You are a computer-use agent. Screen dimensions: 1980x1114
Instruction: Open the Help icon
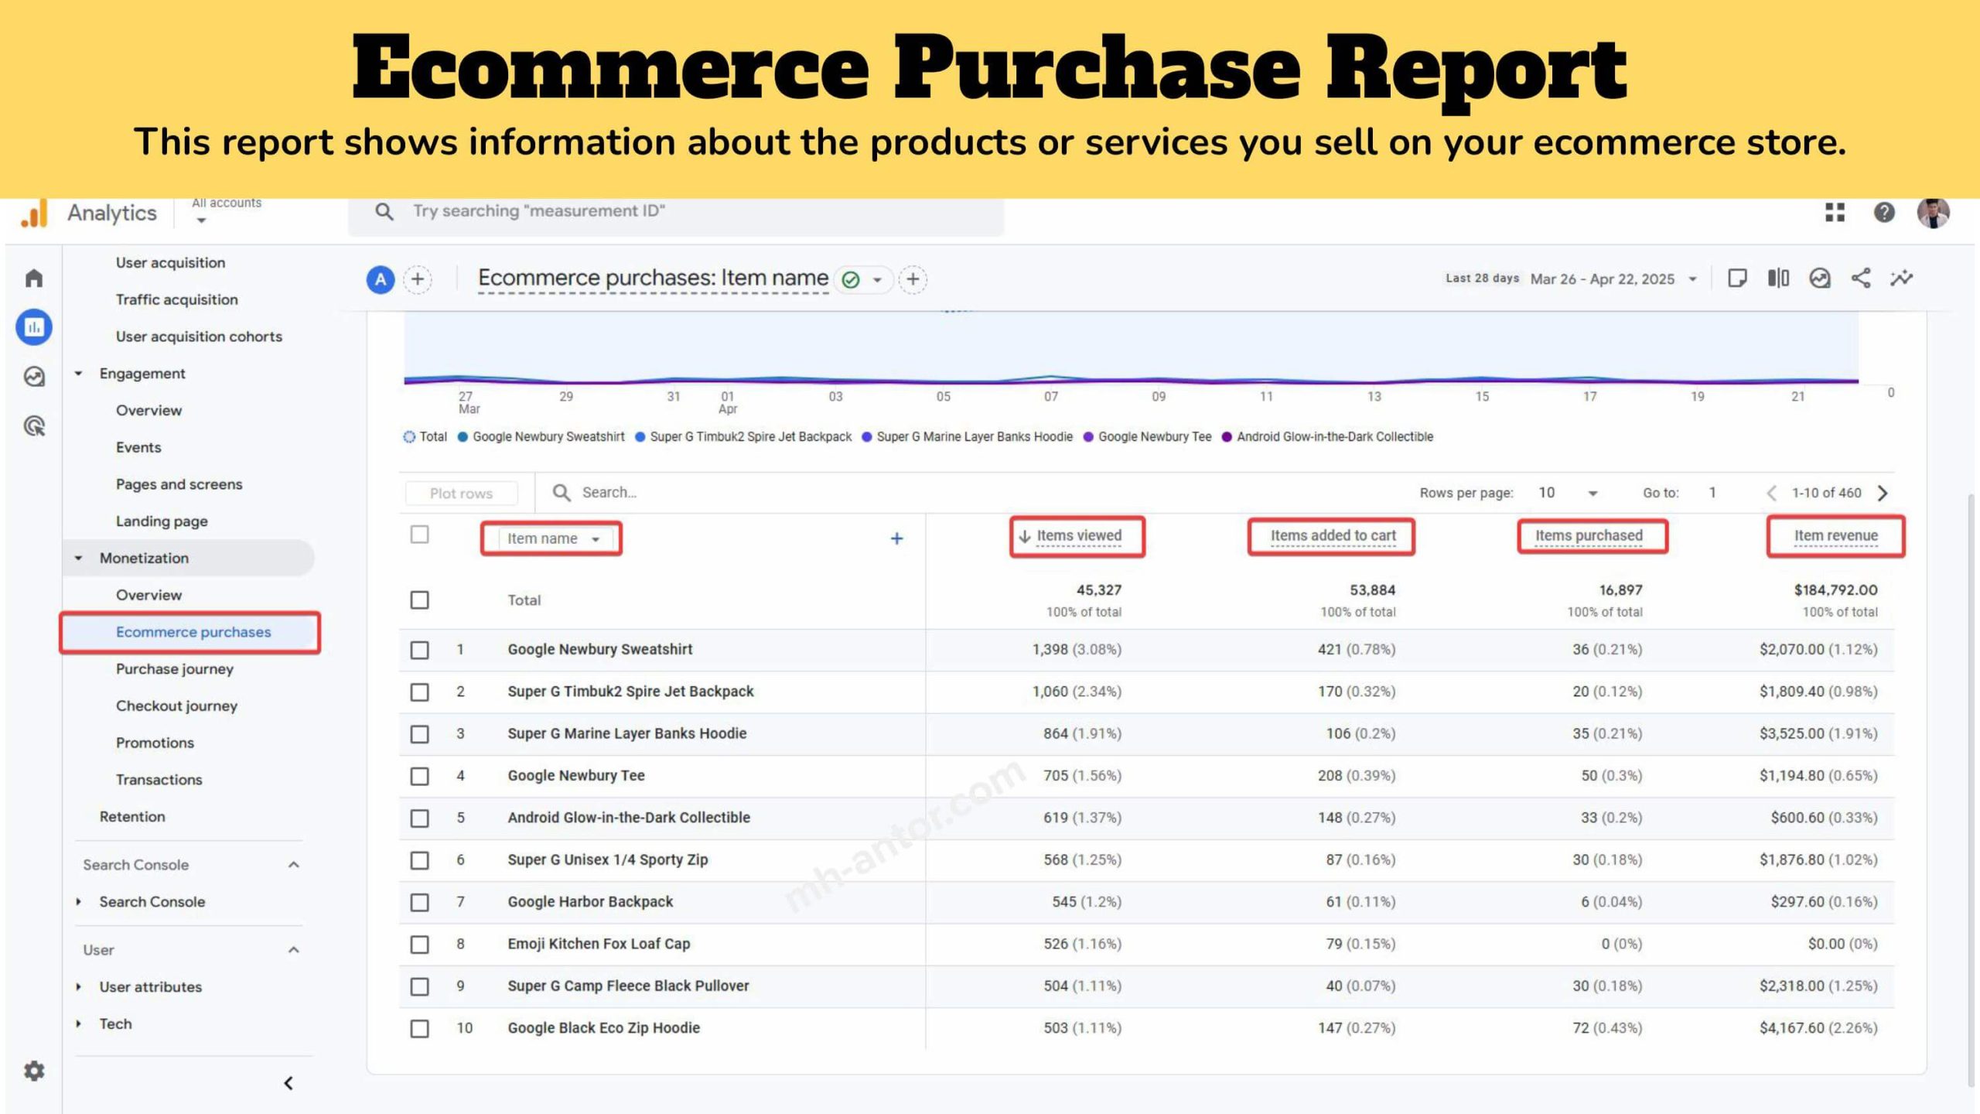1884,212
